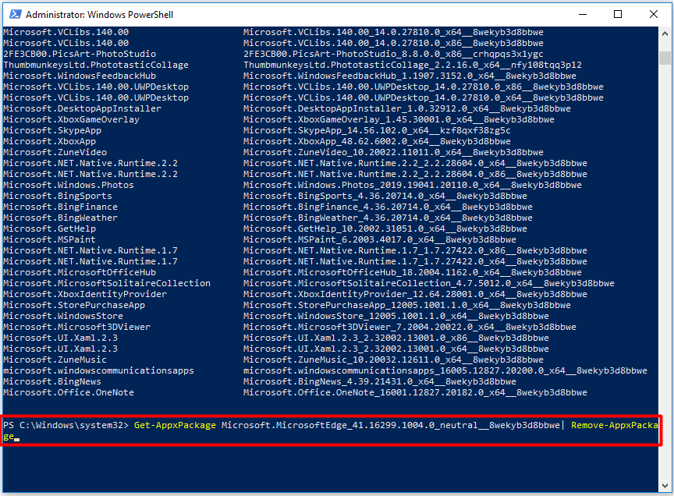This screenshot has width=674, height=496.
Task: Click the PS C:\Windows\system32> prompt
Action: [66, 425]
